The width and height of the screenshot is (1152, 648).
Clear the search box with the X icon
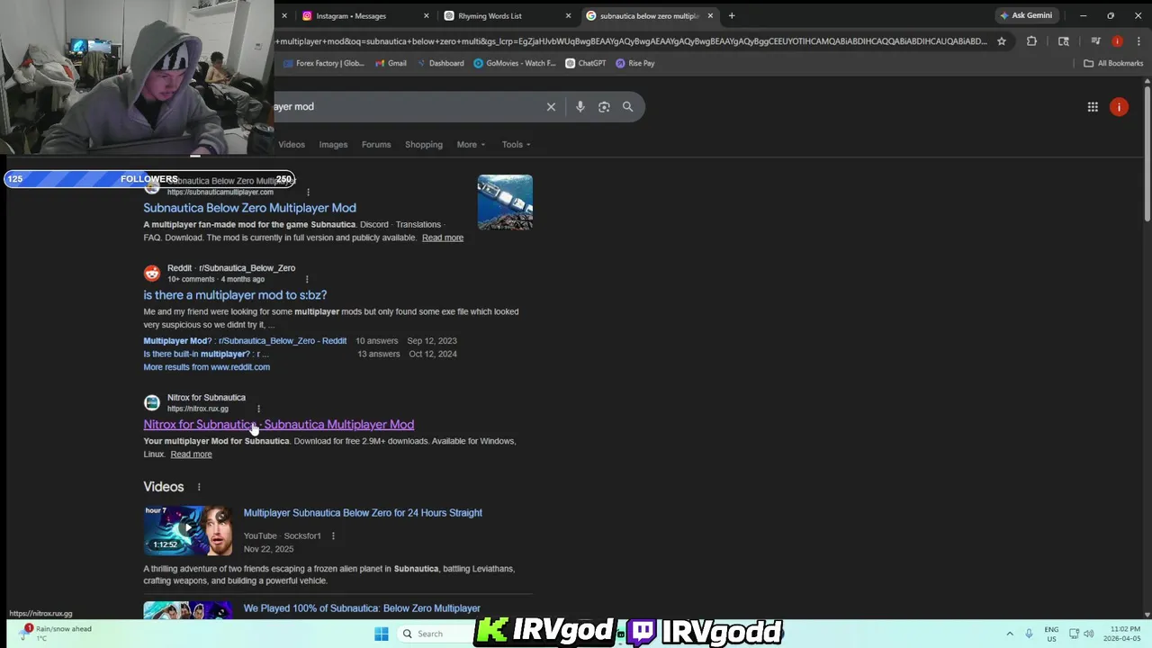pyautogui.click(x=551, y=106)
